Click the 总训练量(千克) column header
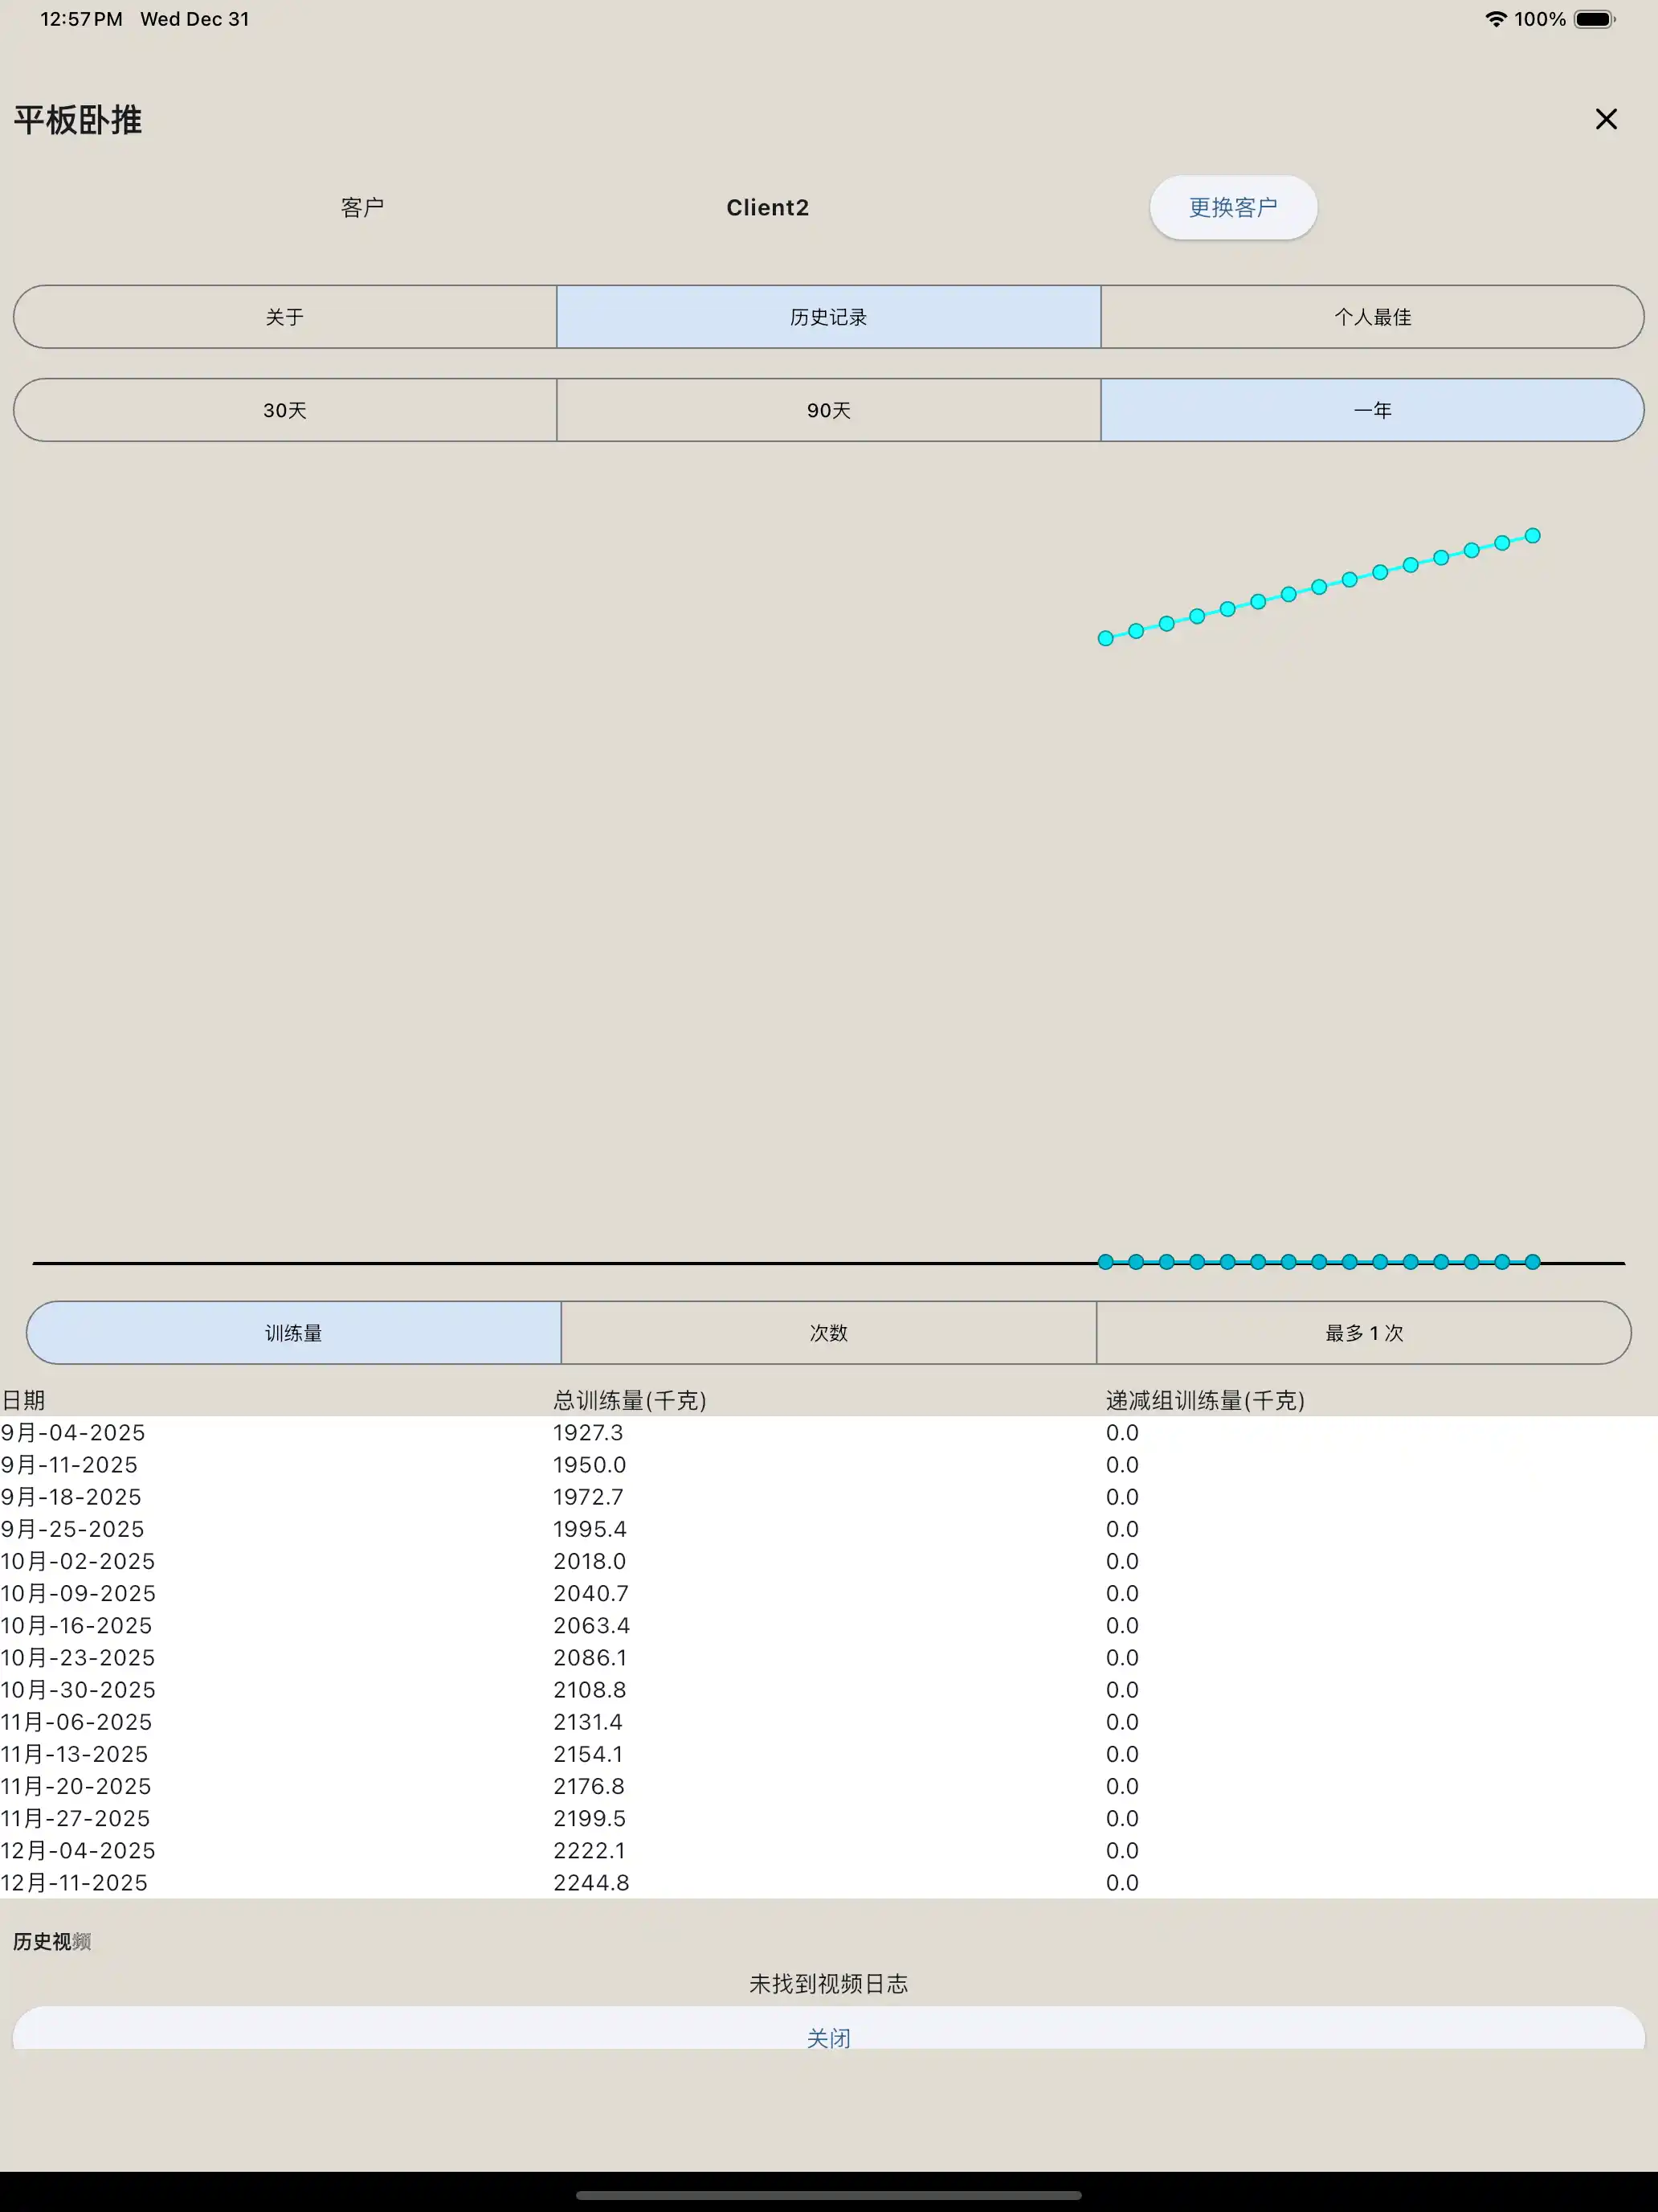Screen dimensions: 1658x2212 coord(630,1400)
